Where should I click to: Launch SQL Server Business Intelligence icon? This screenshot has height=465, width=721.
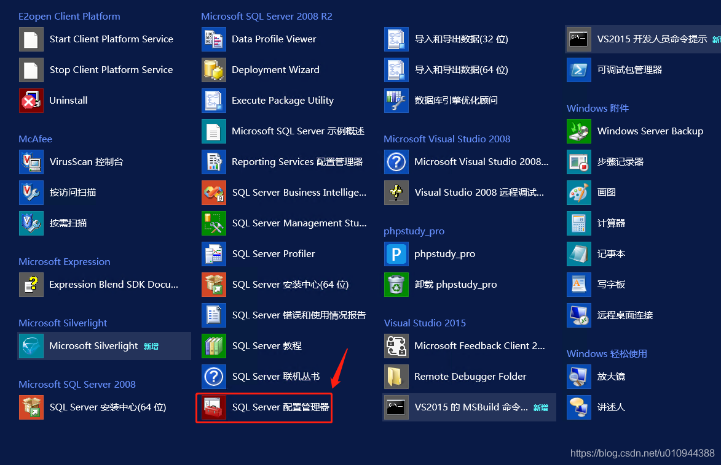(x=214, y=193)
